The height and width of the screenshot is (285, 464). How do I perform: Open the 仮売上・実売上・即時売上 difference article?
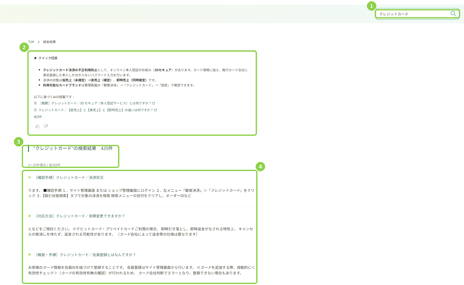96,110
